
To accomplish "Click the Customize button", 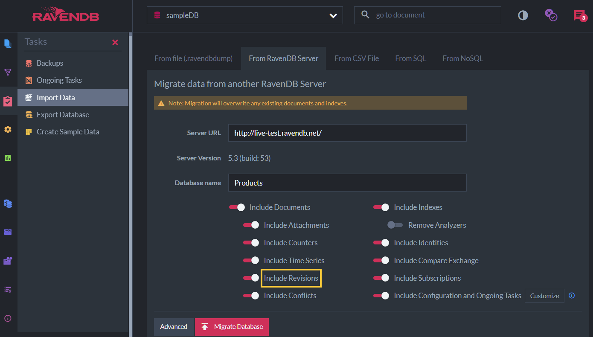I will click(x=544, y=296).
